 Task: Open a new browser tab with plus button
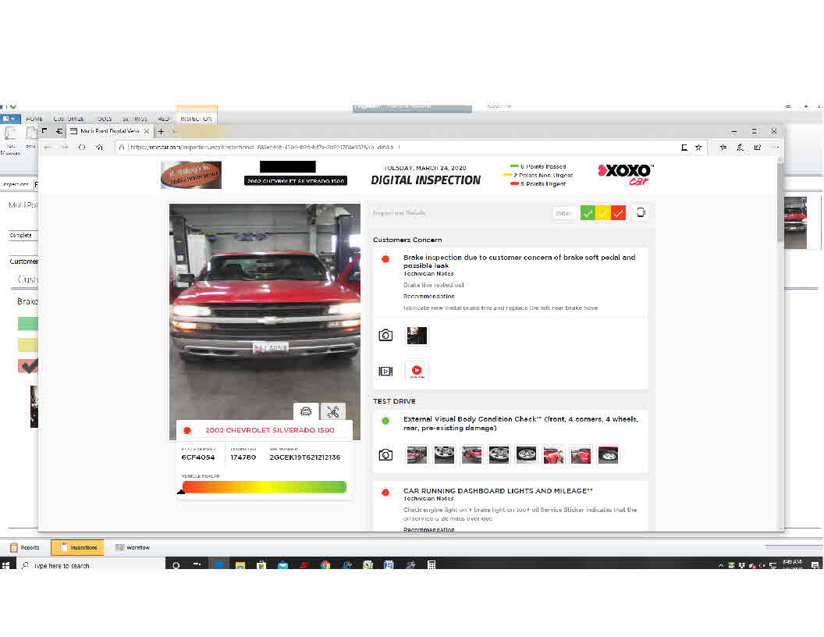162,131
